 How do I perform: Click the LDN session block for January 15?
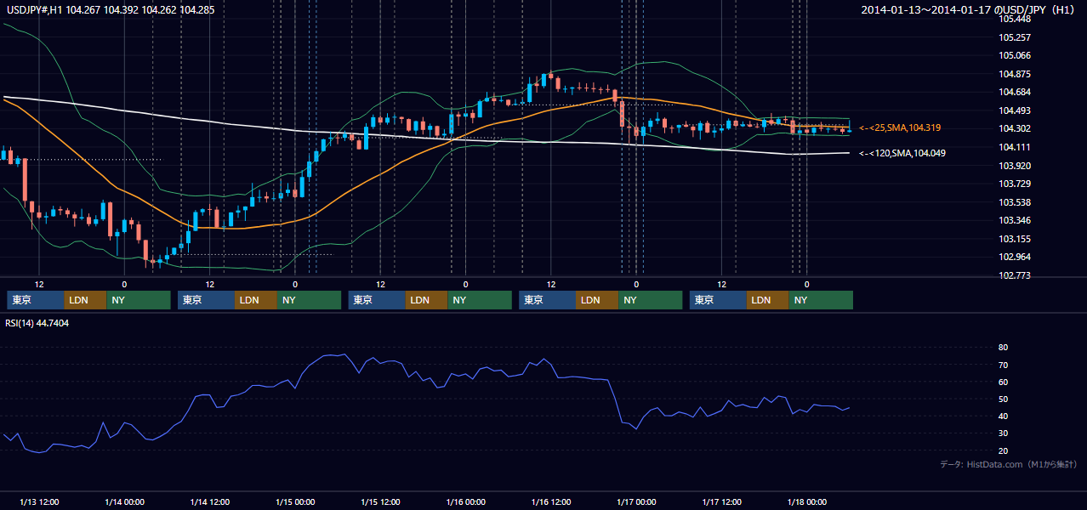pos(427,300)
